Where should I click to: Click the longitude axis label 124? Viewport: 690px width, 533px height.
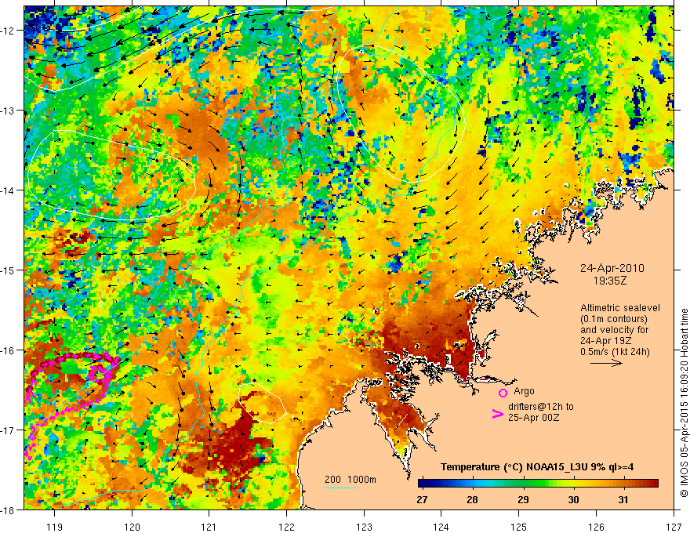tap(441, 527)
